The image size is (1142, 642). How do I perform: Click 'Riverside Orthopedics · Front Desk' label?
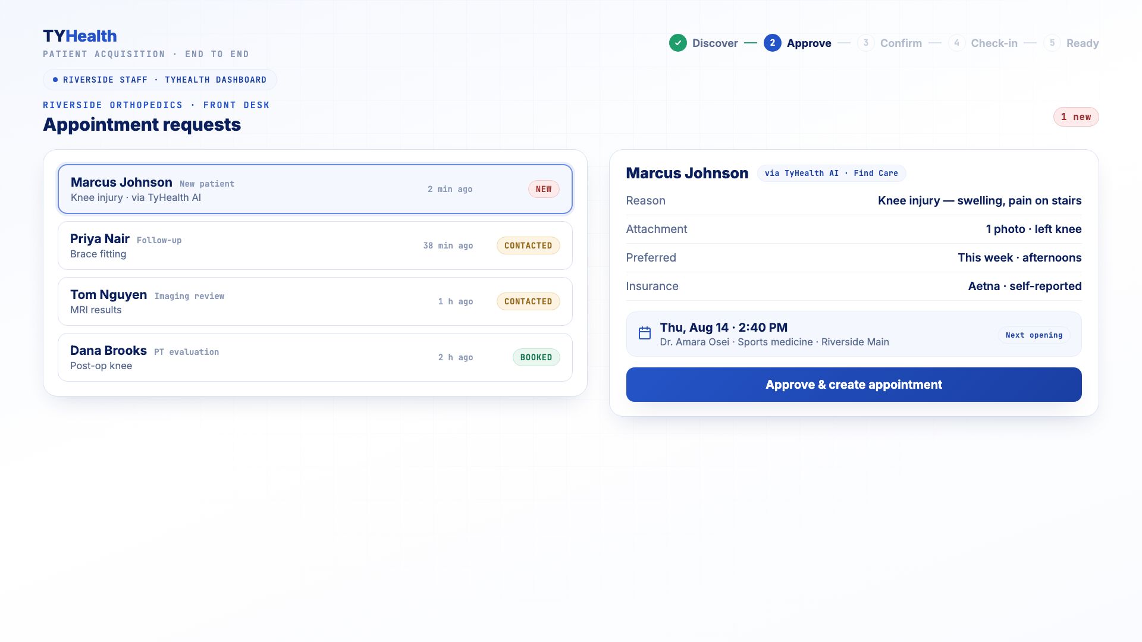tap(156, 105)
